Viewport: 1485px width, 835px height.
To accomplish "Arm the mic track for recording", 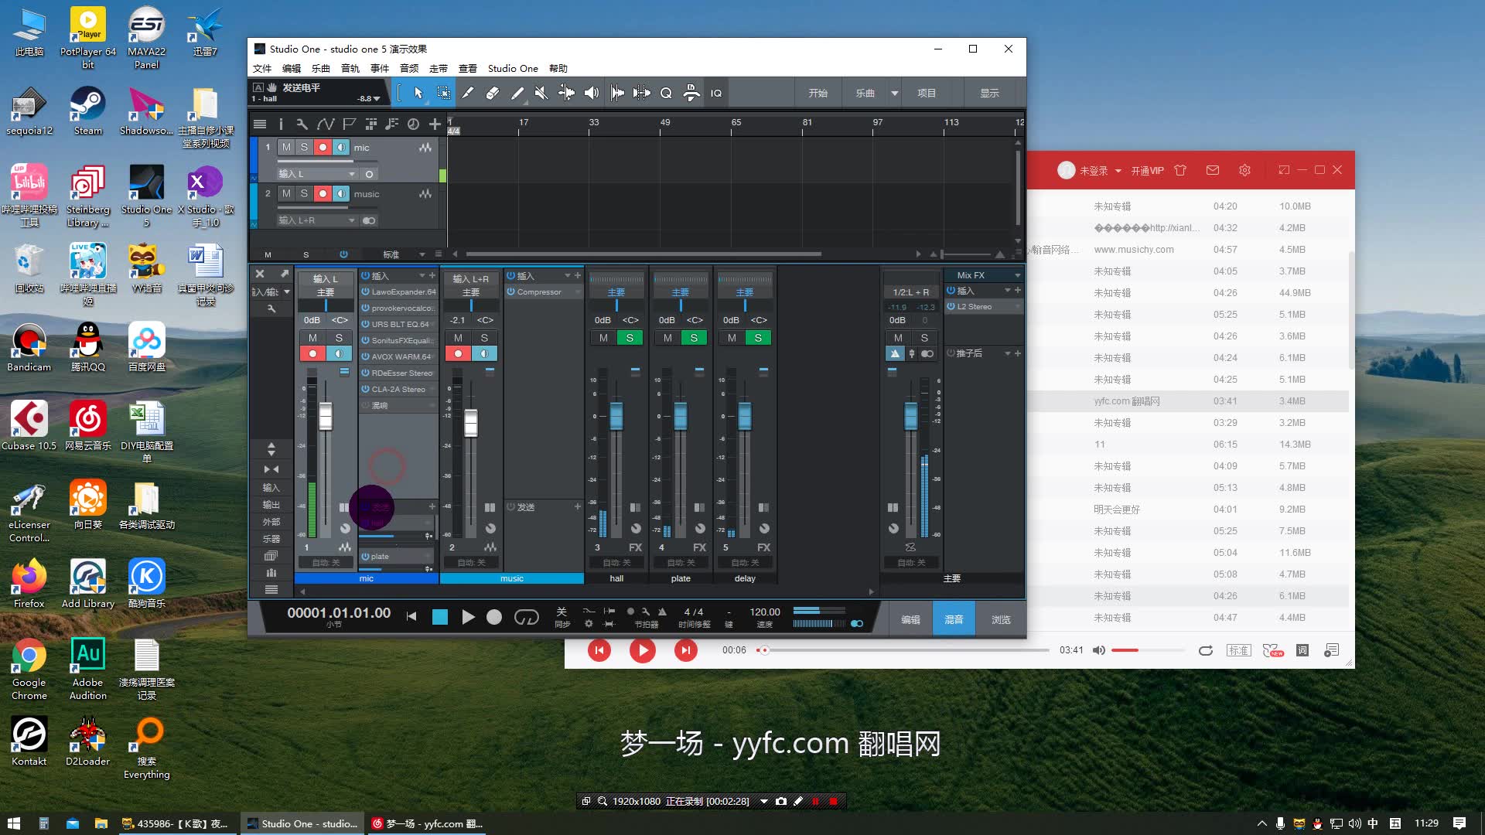I will 323,148.
